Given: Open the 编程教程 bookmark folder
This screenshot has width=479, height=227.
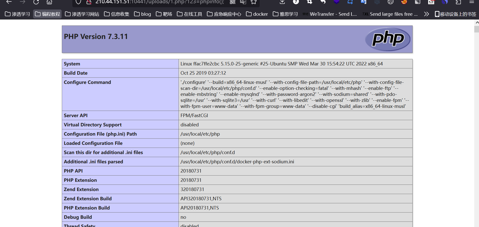Looking at the screenshot, I should click(48, 14).
